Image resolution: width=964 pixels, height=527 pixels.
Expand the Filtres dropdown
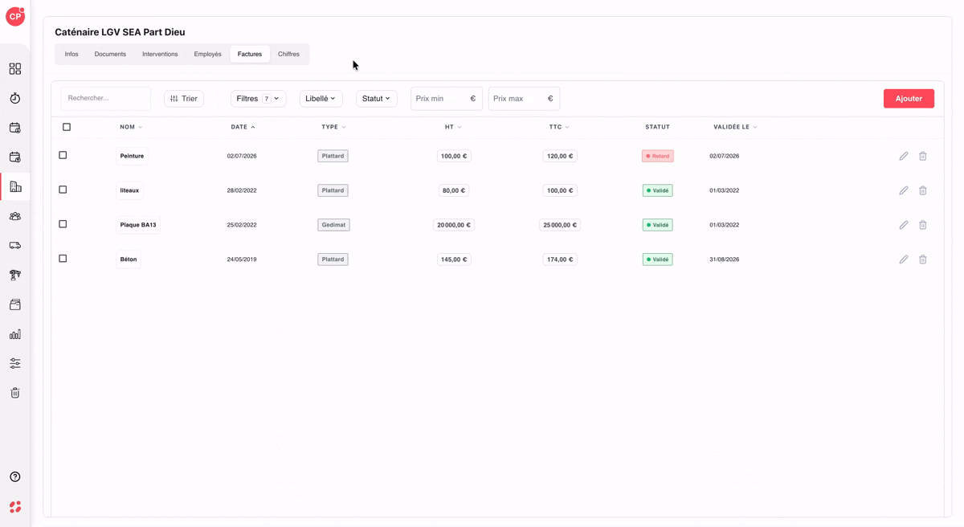(258, 99)
